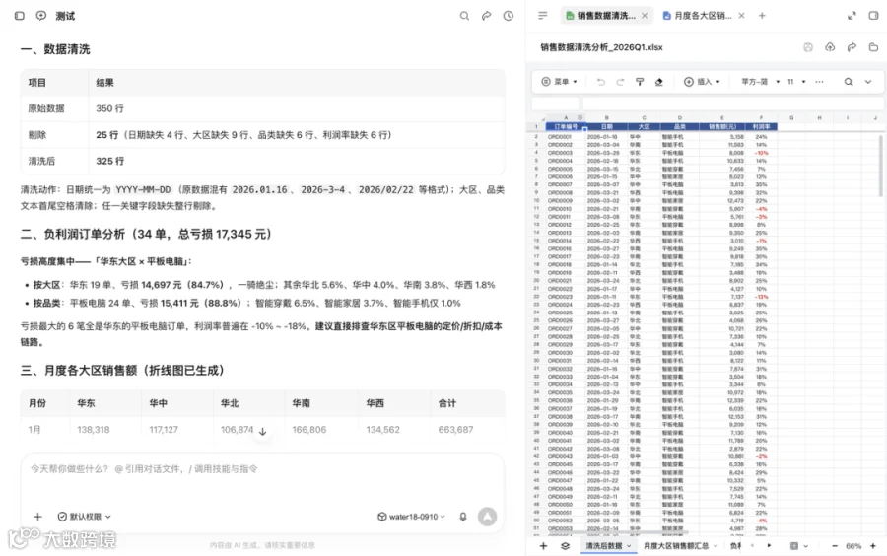Toggle the left sidebar panel icon
The height and width of the screenshot is (556, 887).
coord(20,16)
